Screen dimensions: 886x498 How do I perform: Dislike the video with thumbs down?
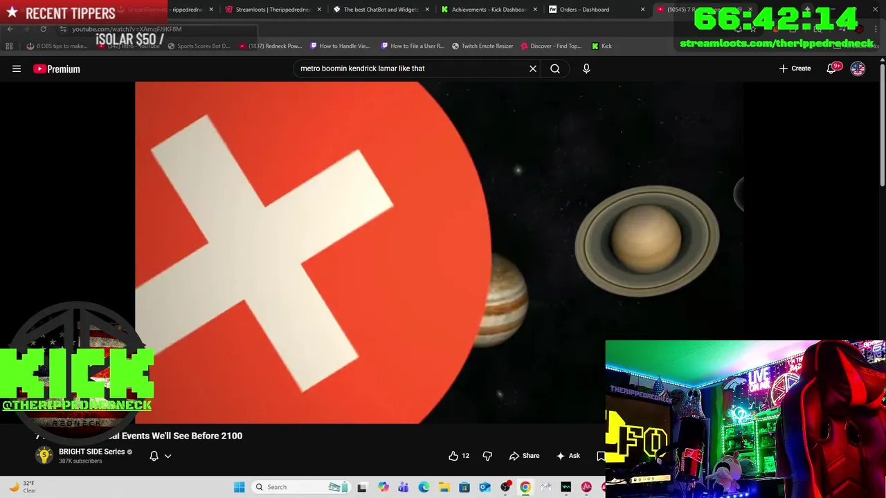tap(487, 456)
